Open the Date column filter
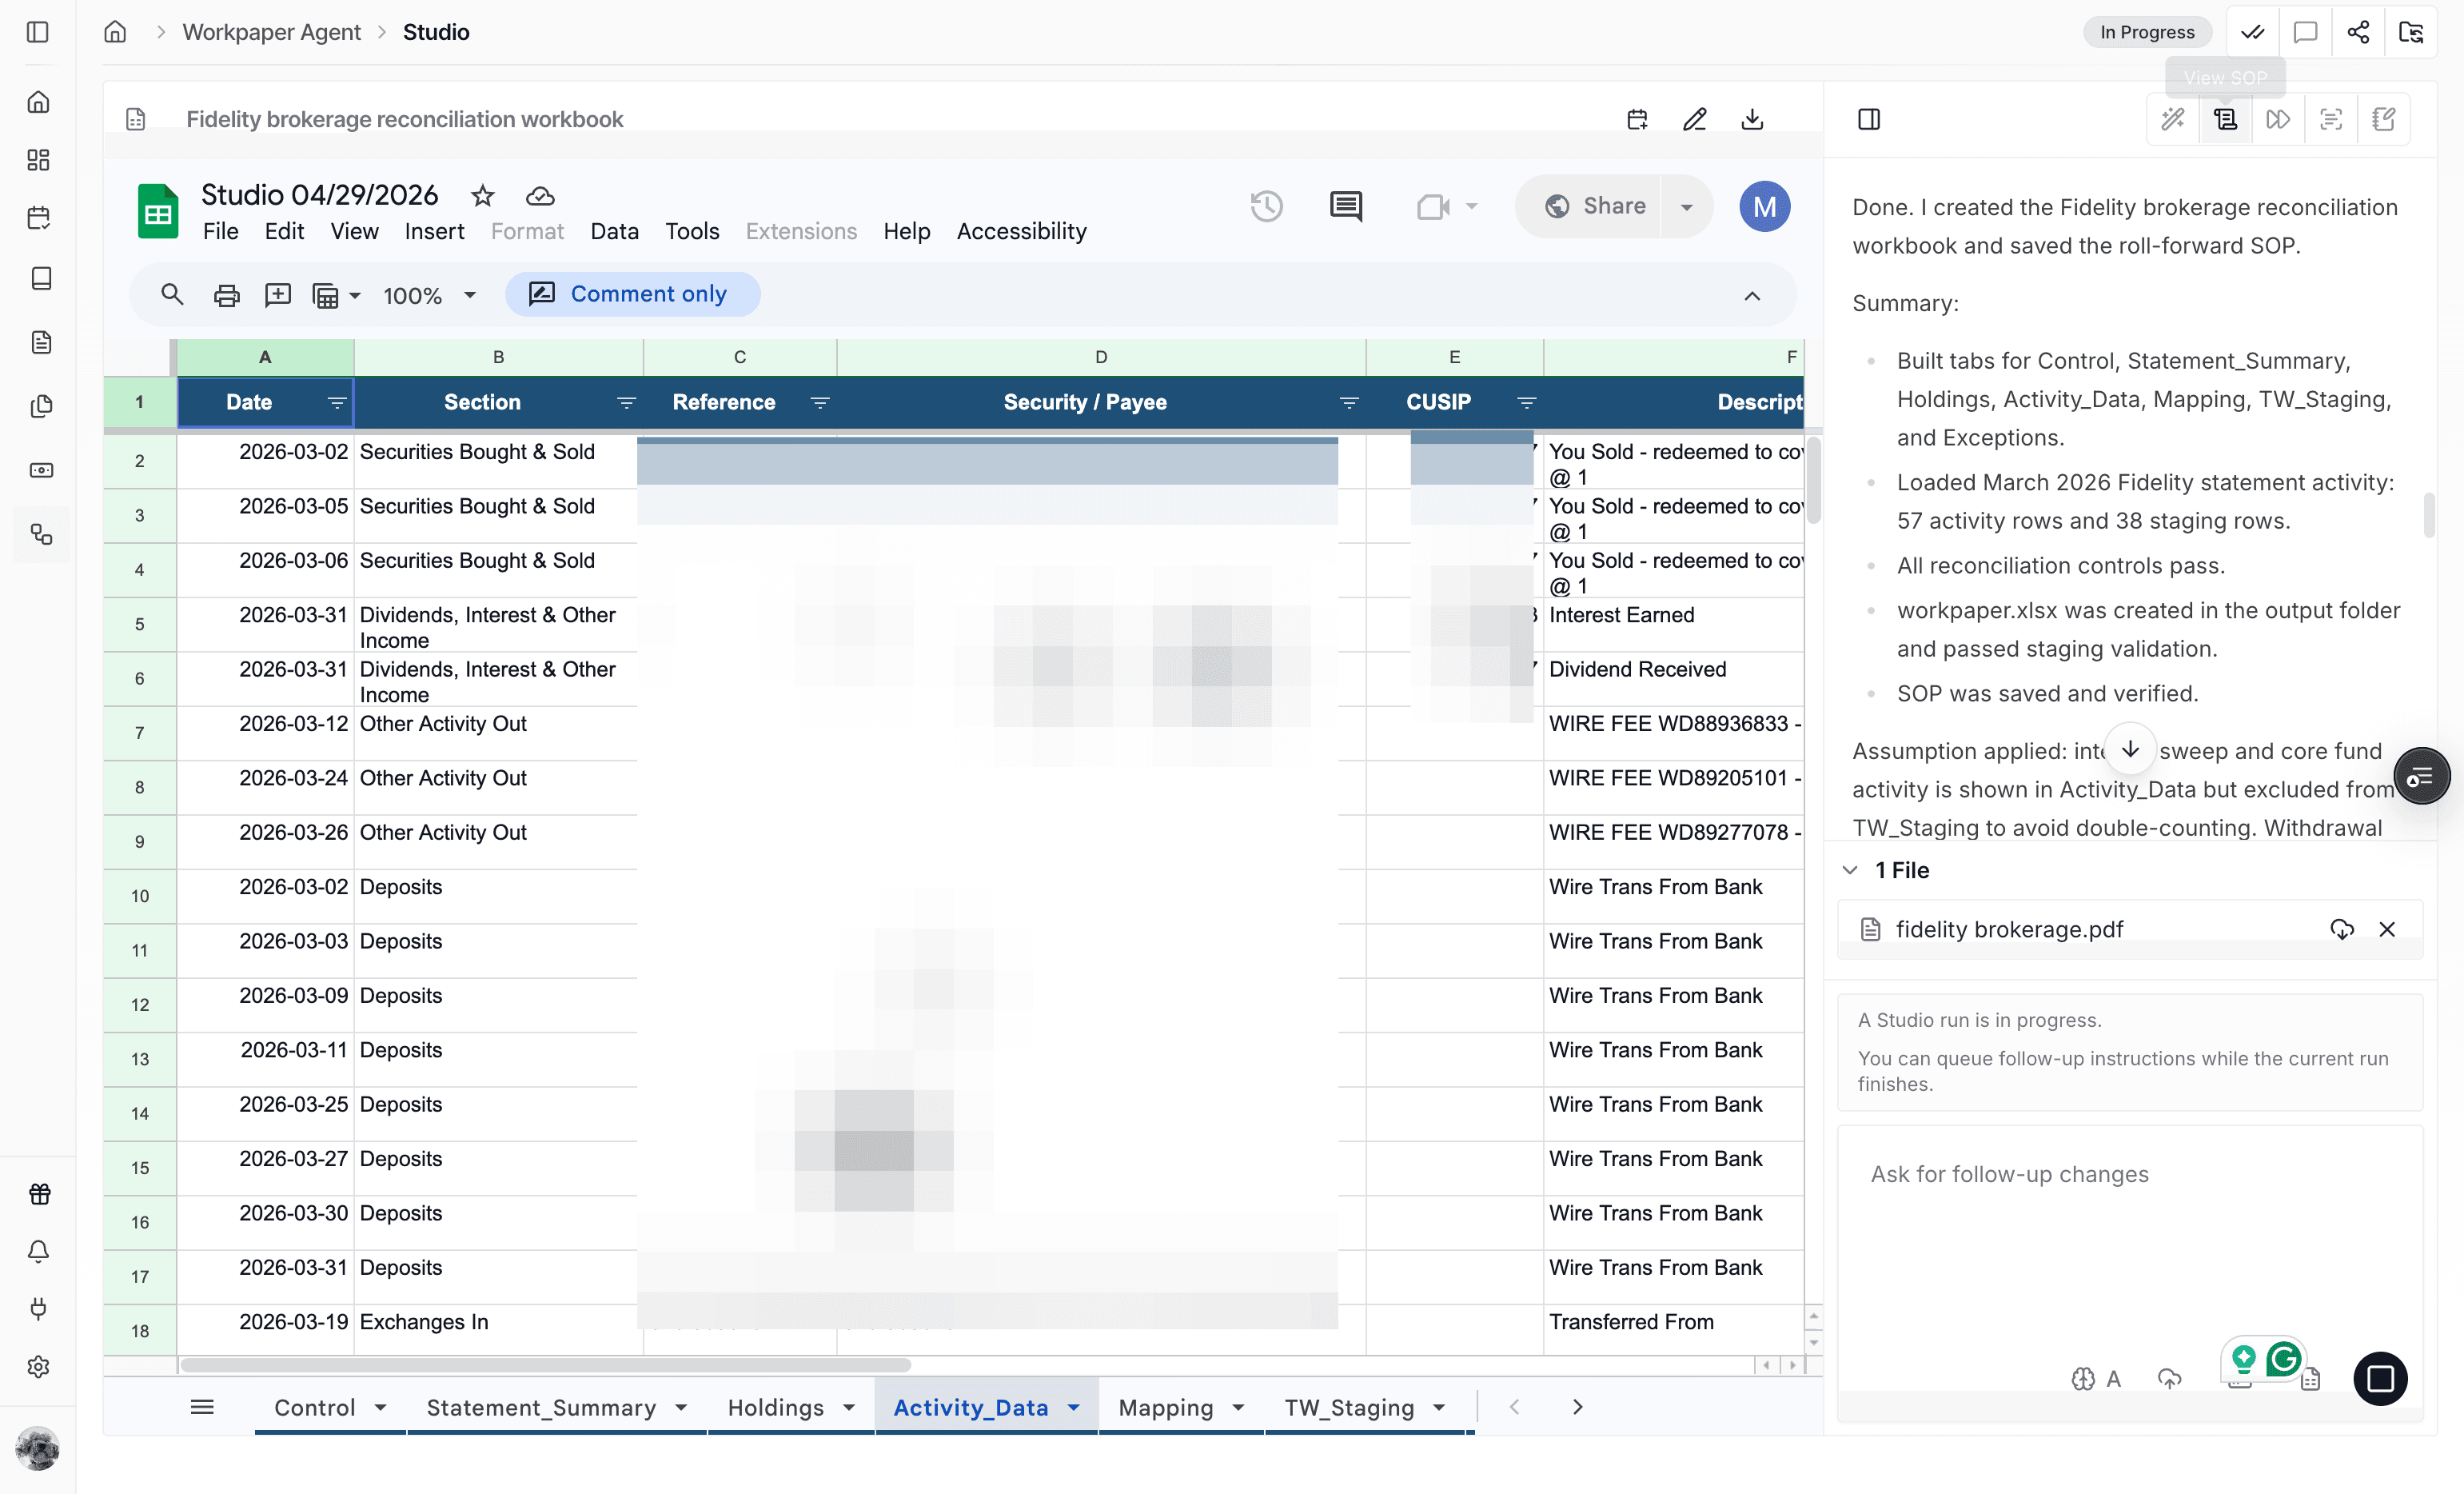 [337, 402]
